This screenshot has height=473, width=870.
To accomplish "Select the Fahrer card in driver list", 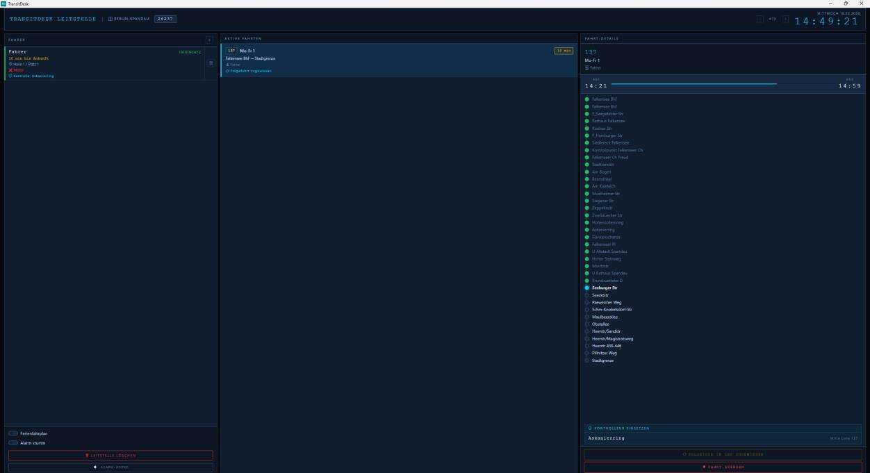I will click(104, 63).
